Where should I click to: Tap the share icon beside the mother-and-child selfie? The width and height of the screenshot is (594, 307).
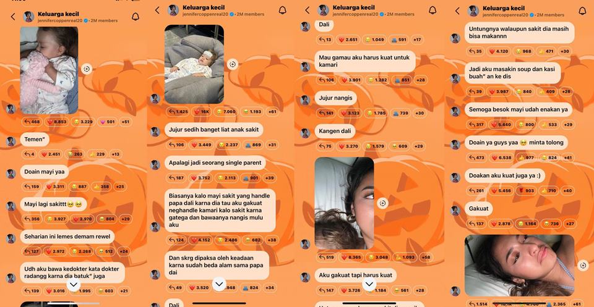coord(382,203)
